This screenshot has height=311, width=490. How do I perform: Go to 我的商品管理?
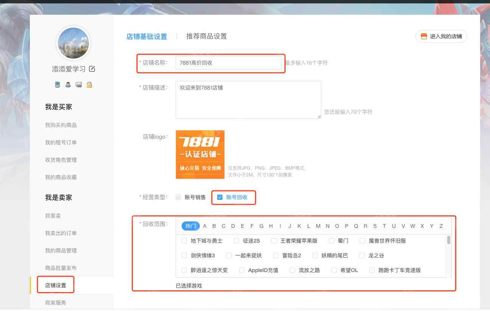[61, 251]
